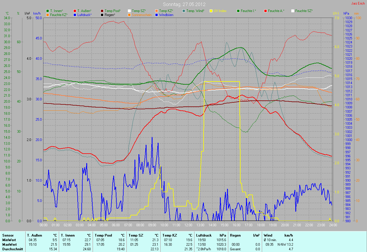The width and height of the screenshot is (367, 252).
Task: Select the "Feuchte A.*" legend label
Action: [276, 11]
